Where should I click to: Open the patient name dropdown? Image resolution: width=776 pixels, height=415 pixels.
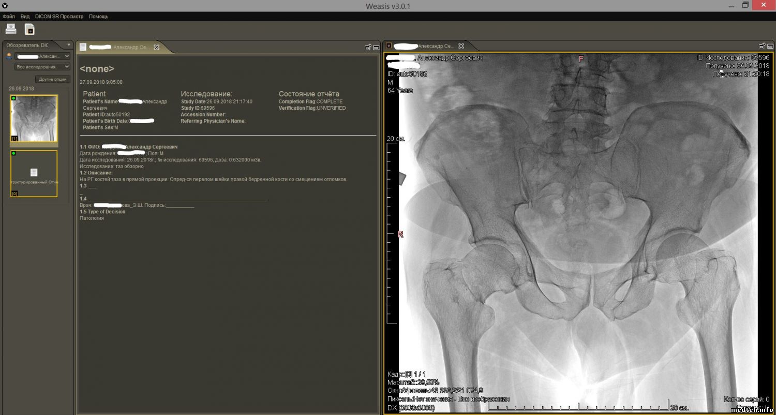(42, 56)
